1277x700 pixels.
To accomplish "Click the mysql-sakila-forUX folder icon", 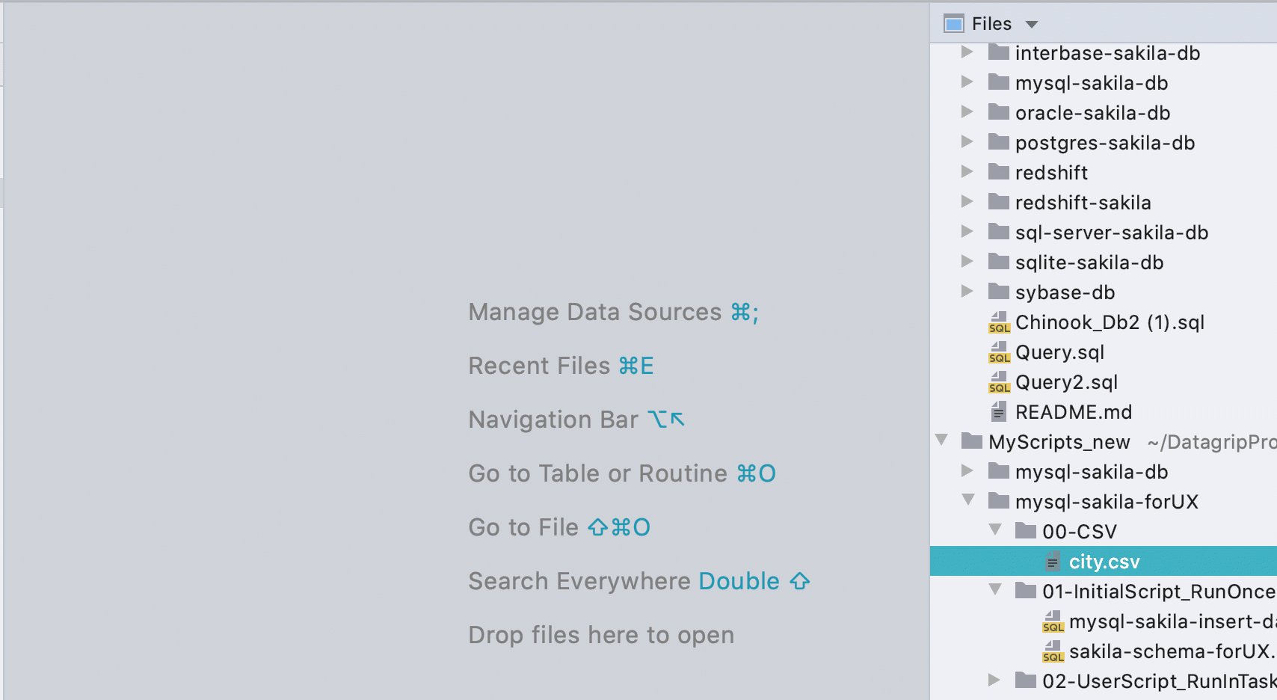I will point(999,501).
